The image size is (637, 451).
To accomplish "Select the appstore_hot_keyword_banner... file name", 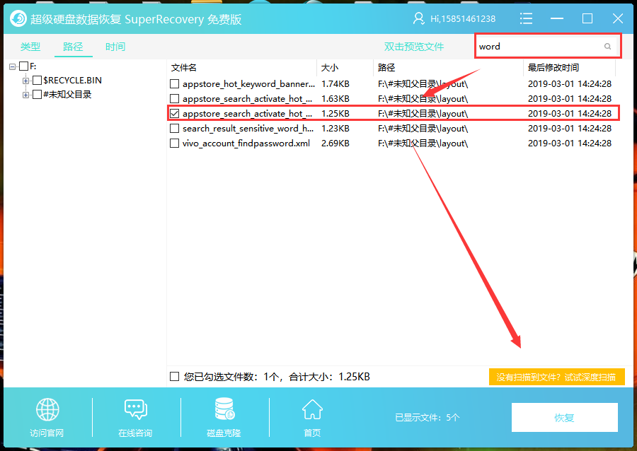I will click(248, 84).
